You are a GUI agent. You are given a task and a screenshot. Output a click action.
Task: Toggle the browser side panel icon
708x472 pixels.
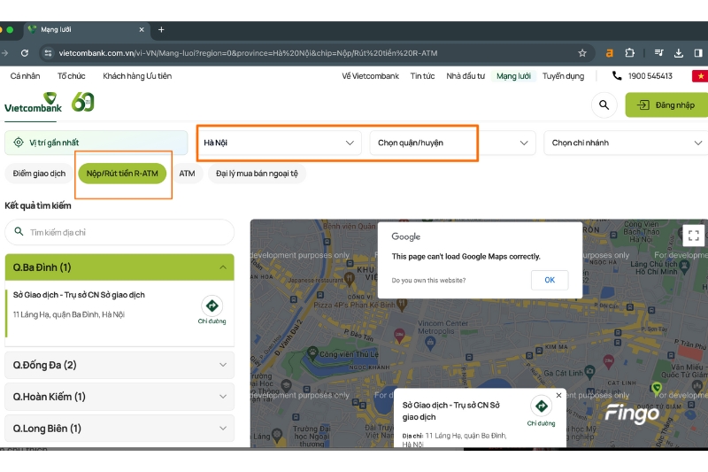pos(698,53)
